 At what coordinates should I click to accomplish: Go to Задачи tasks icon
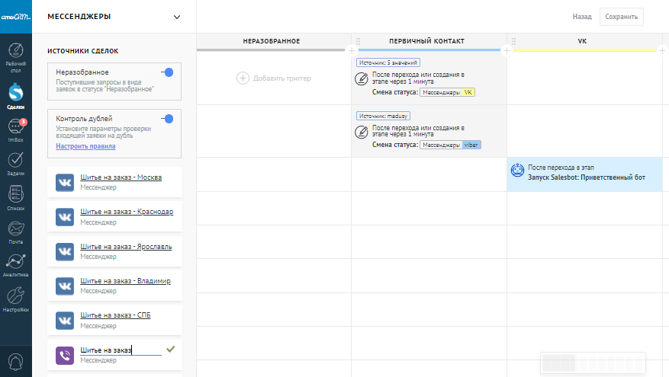pos(15,163)
